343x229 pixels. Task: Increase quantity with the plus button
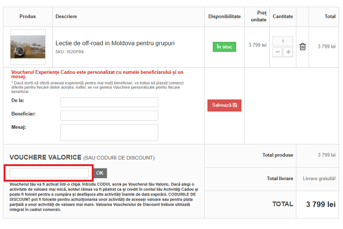pos(288,52)
